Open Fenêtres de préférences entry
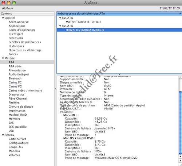Screen dimensions: 182x166 (25, 42)
